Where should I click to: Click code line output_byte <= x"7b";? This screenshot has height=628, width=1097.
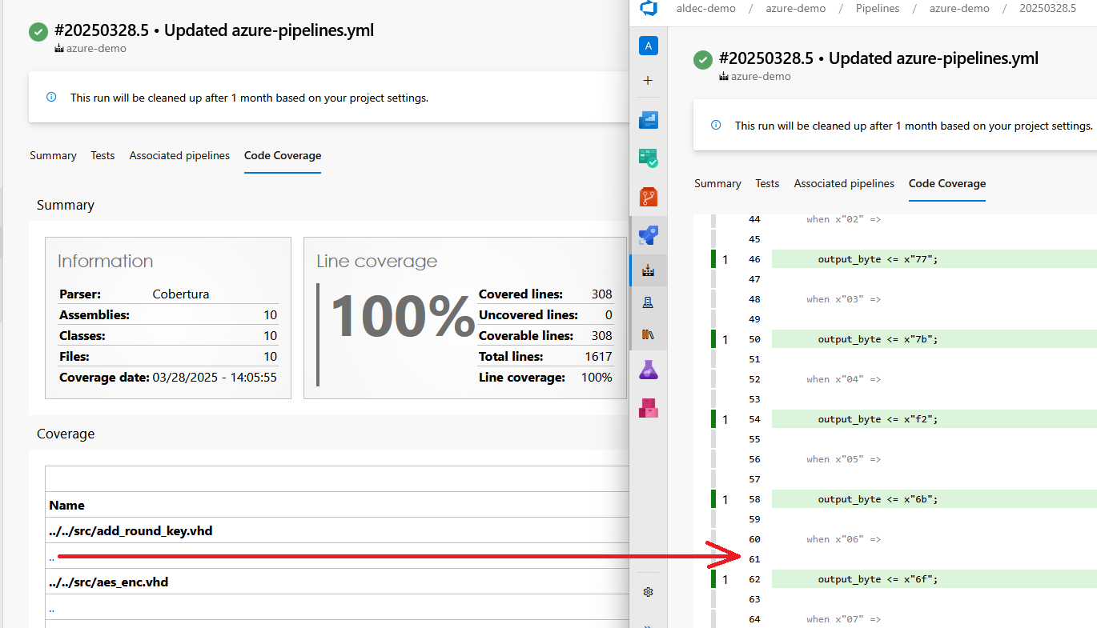tap(878, 339)
